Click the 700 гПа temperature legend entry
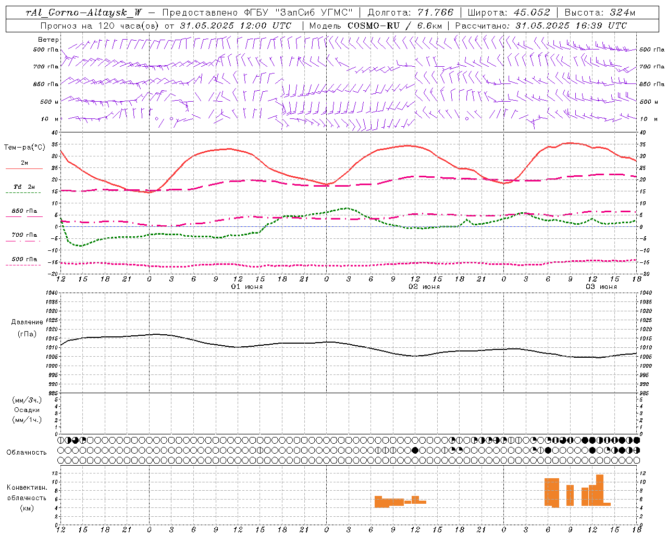The image size is (667, 534). [x=24, y=235]
